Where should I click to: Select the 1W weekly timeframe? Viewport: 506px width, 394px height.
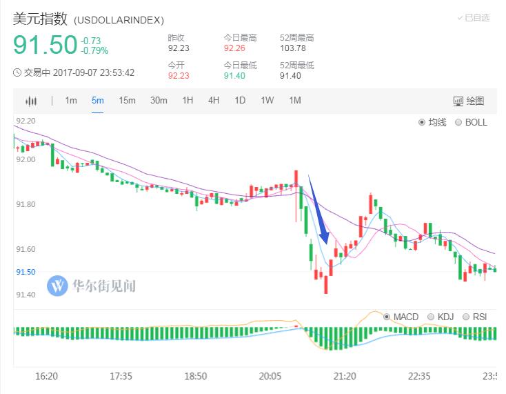(x=267, y=101)
